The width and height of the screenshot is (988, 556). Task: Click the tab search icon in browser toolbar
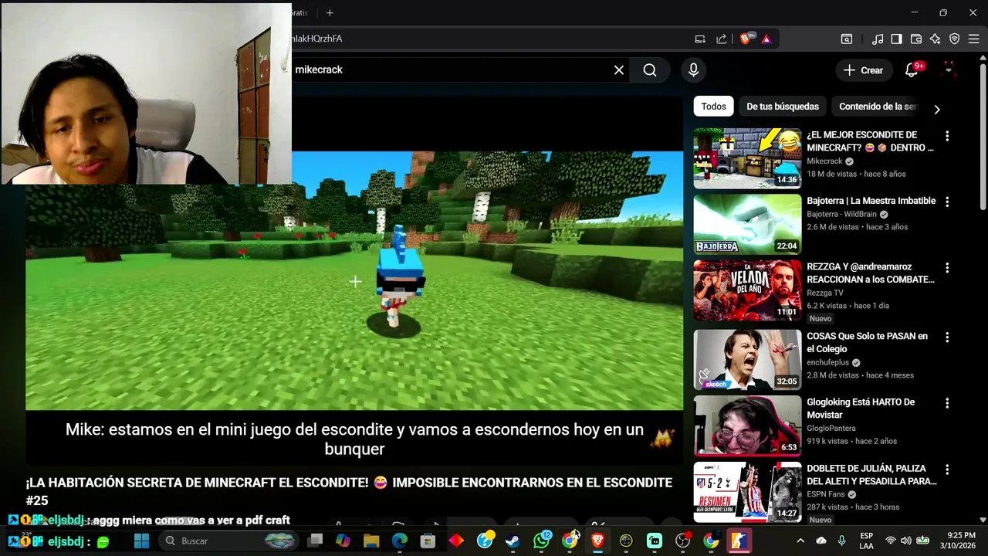pyautogui.click(x=847, y=39)
